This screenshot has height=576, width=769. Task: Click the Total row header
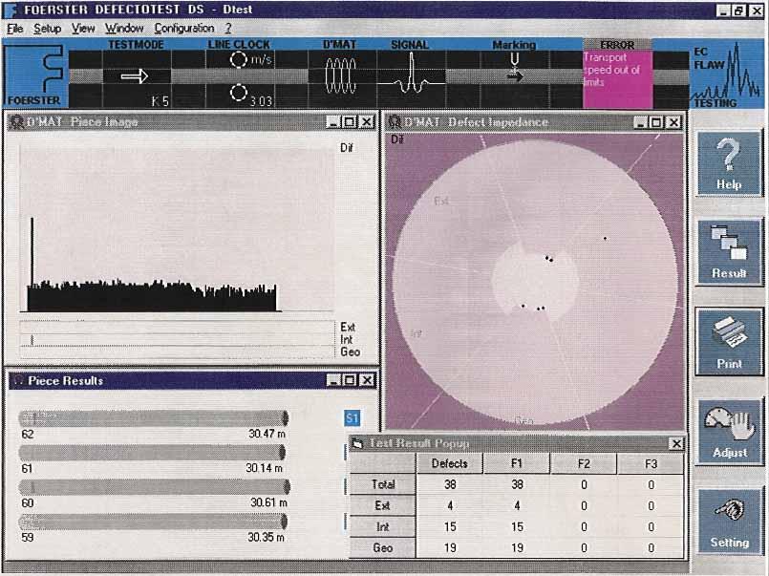[x=383, y=484]
